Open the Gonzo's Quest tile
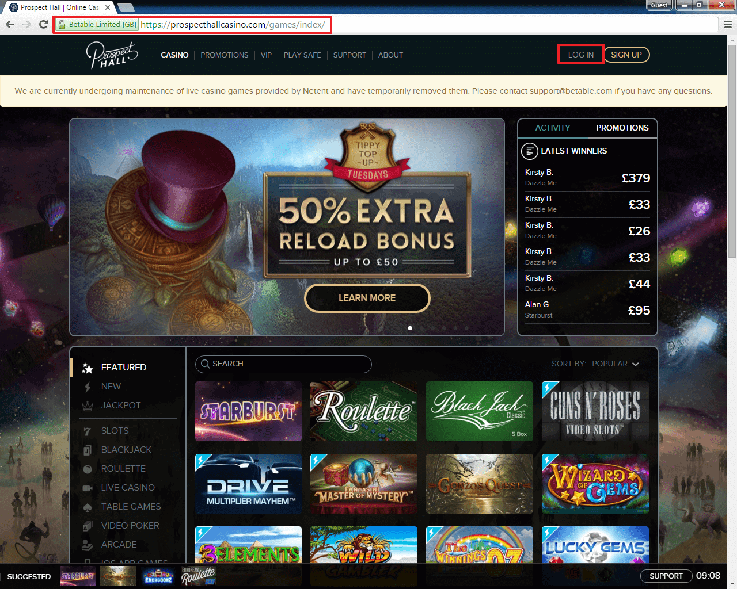 pos(480,484)
